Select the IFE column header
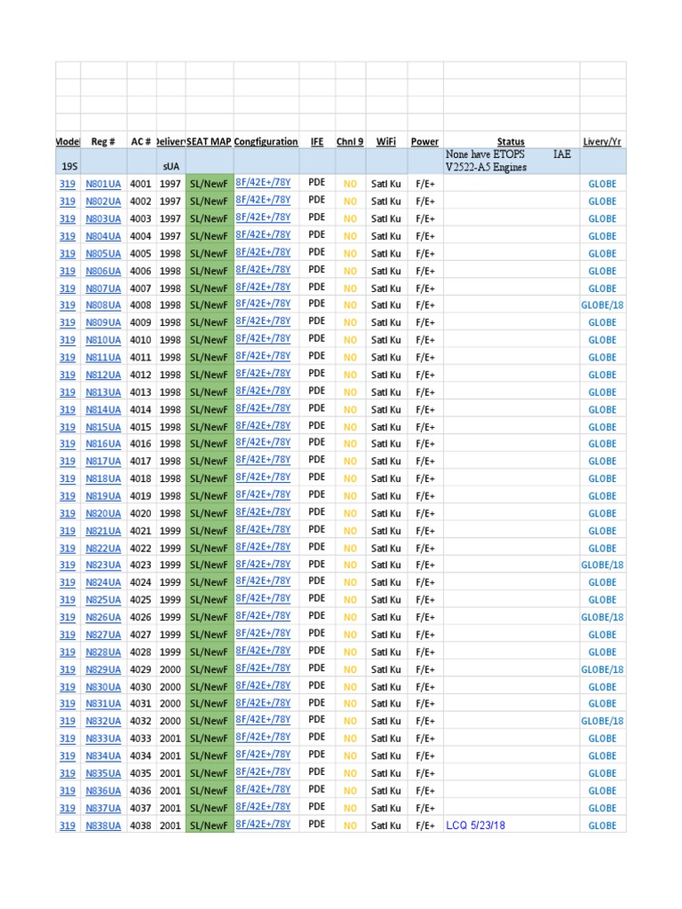 (x=317, y=141)
